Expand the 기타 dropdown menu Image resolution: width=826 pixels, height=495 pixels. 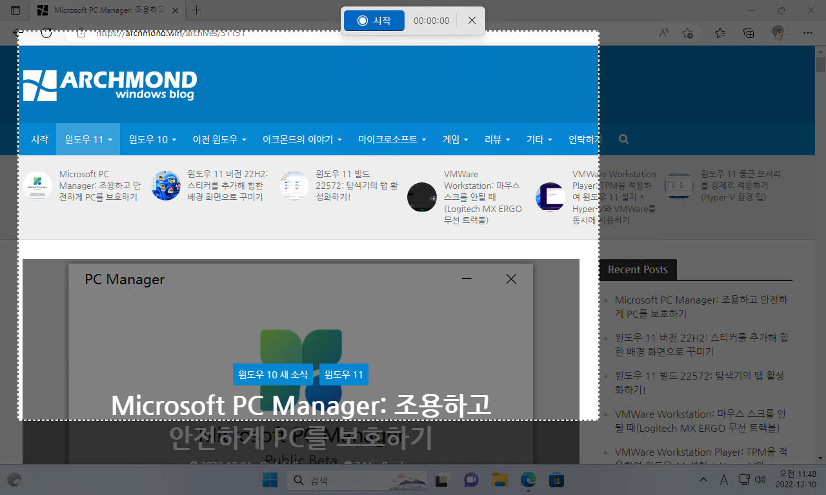pos(539,139)
